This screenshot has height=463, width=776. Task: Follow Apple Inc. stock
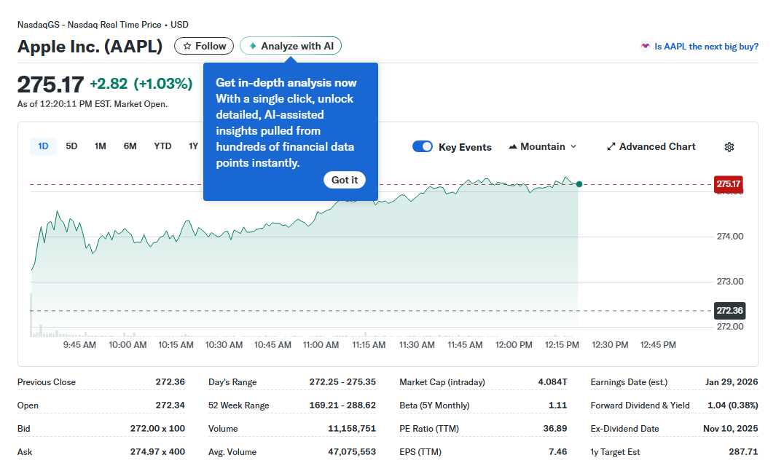point(203,45)
